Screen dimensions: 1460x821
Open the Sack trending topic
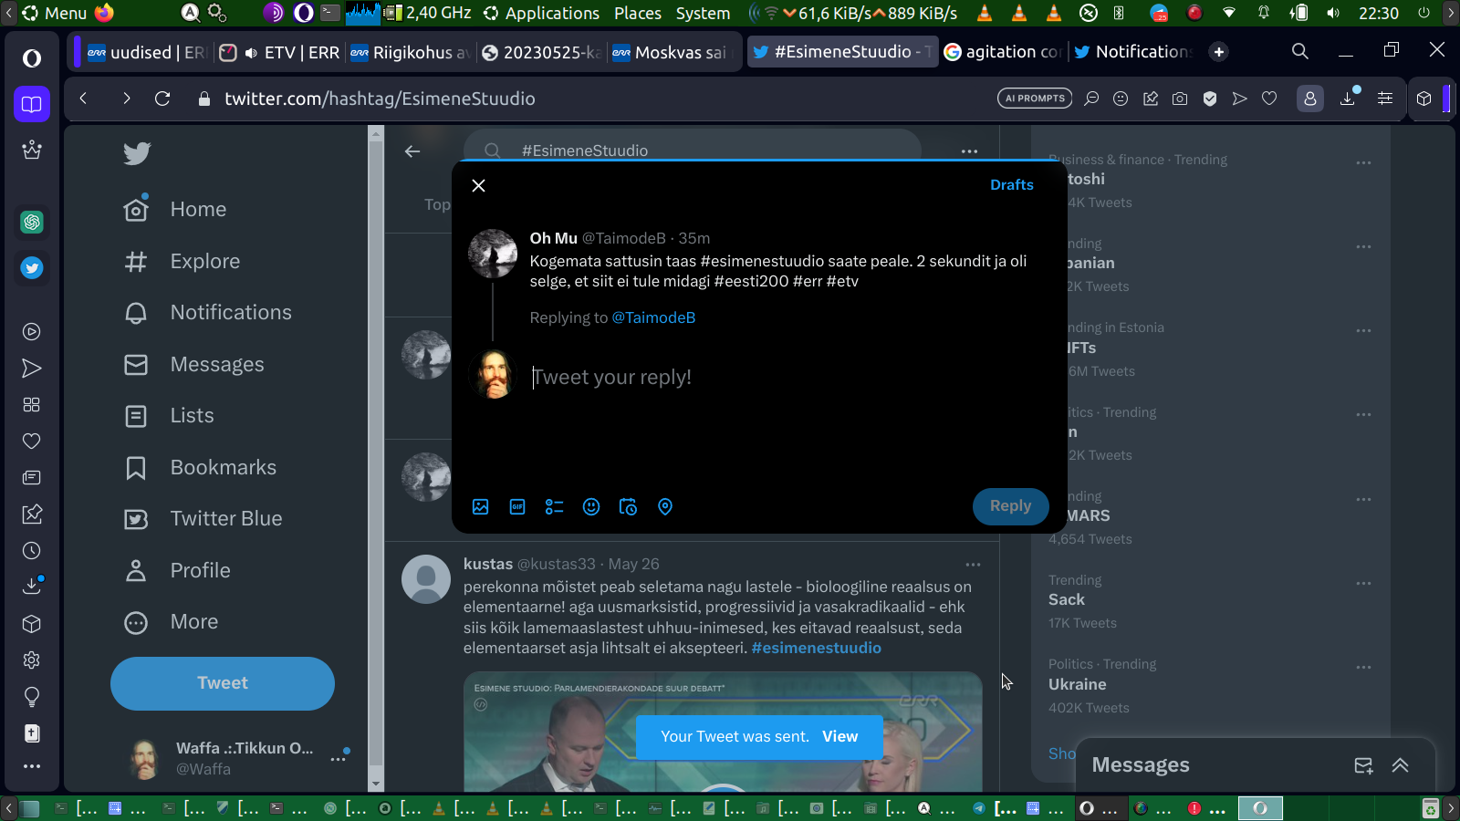1067,599
